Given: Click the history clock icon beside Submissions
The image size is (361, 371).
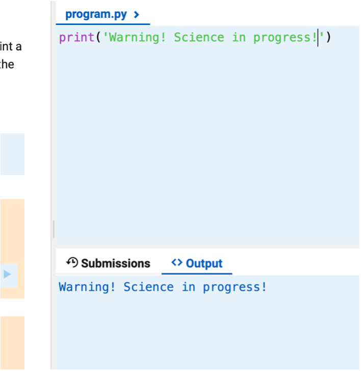Looking at the screenshot, I should 72,262.
